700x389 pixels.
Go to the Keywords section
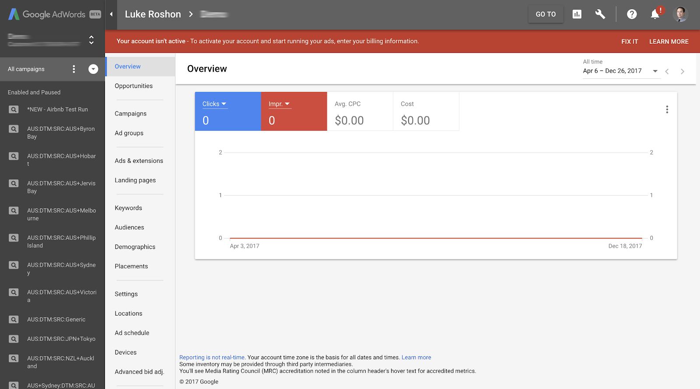[128, 208]
